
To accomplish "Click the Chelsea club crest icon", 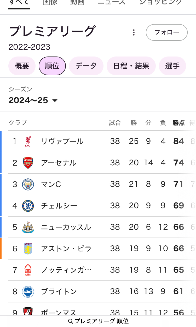I will [x=28, y=206].
